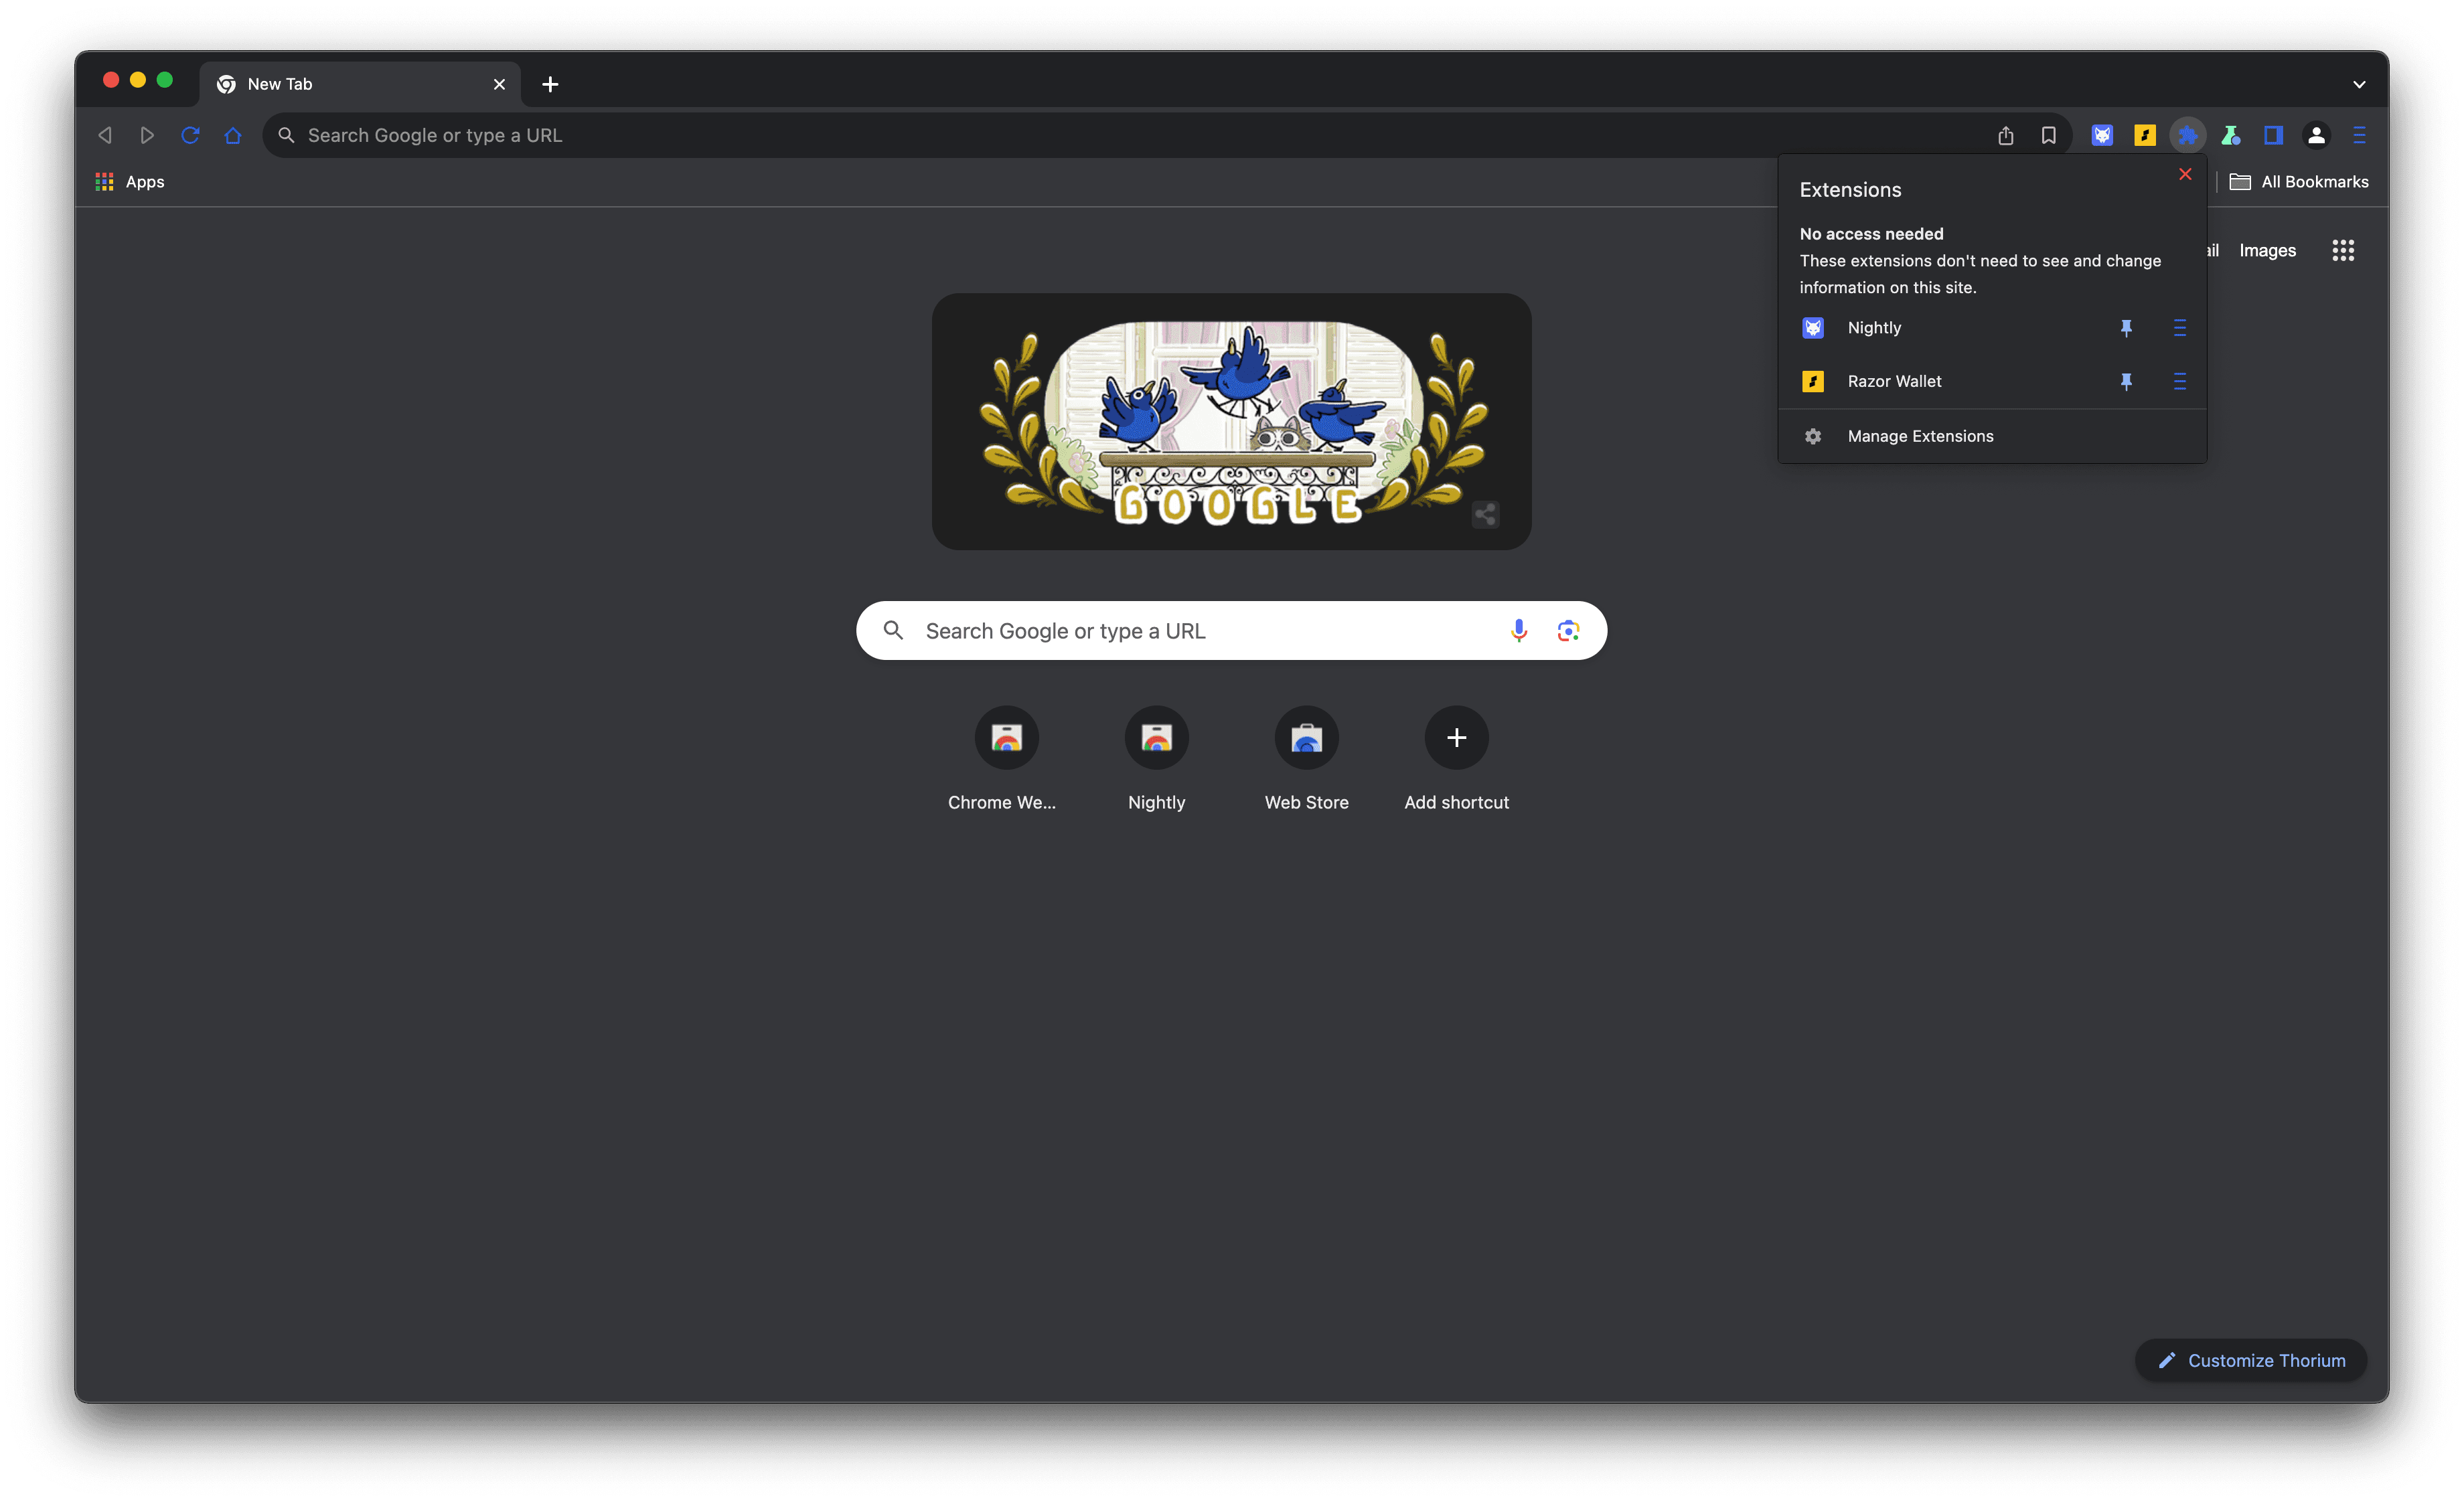Unpin the Razor Wallet extension
This screenshot has width=2464, height=1502.
[x=2126, y=382]
